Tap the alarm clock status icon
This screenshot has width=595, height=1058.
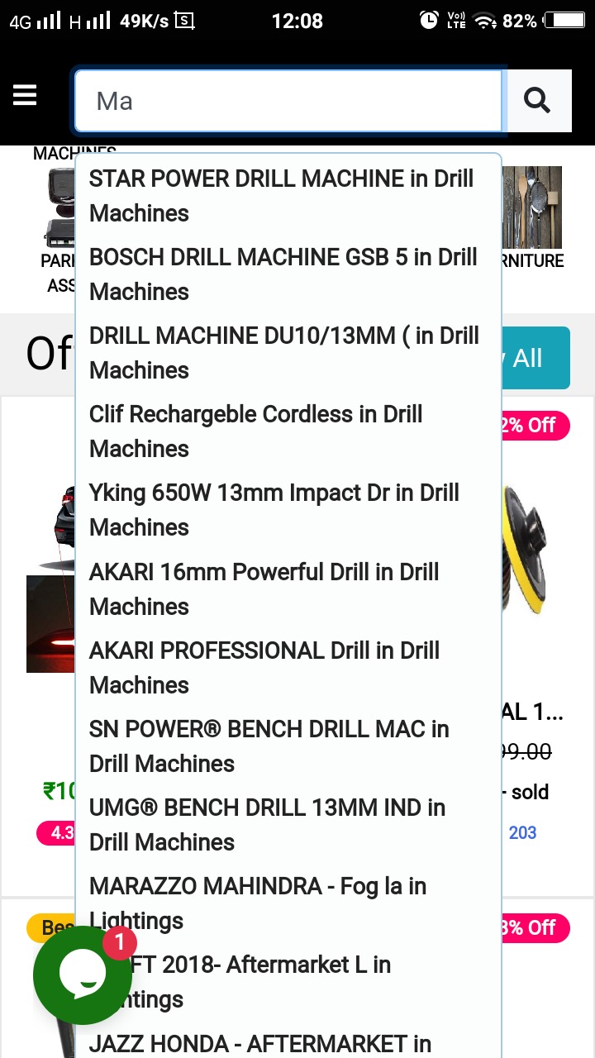(x=429, y=21)
